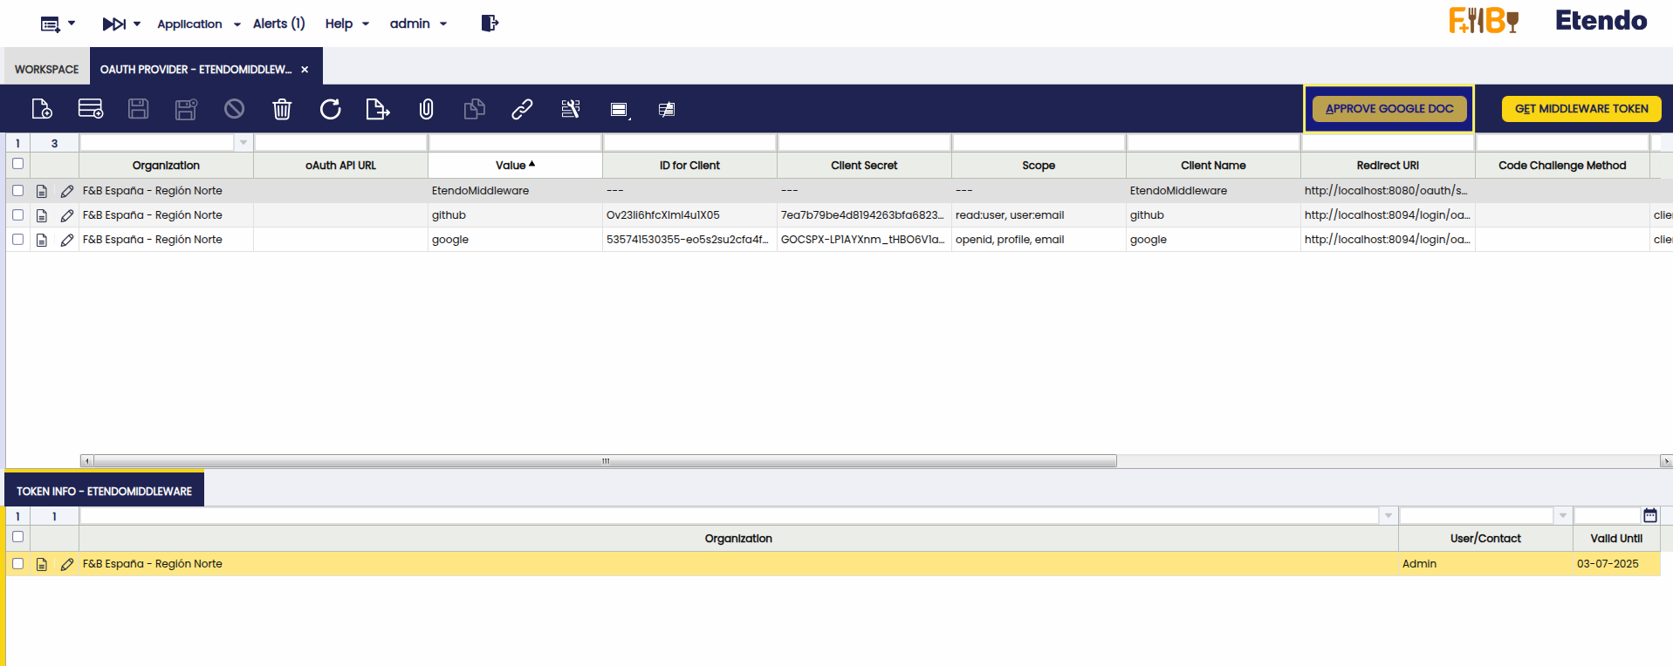Click the Redirect URI column header
Screen dimensions: 1673x666
click(1388, 165)
